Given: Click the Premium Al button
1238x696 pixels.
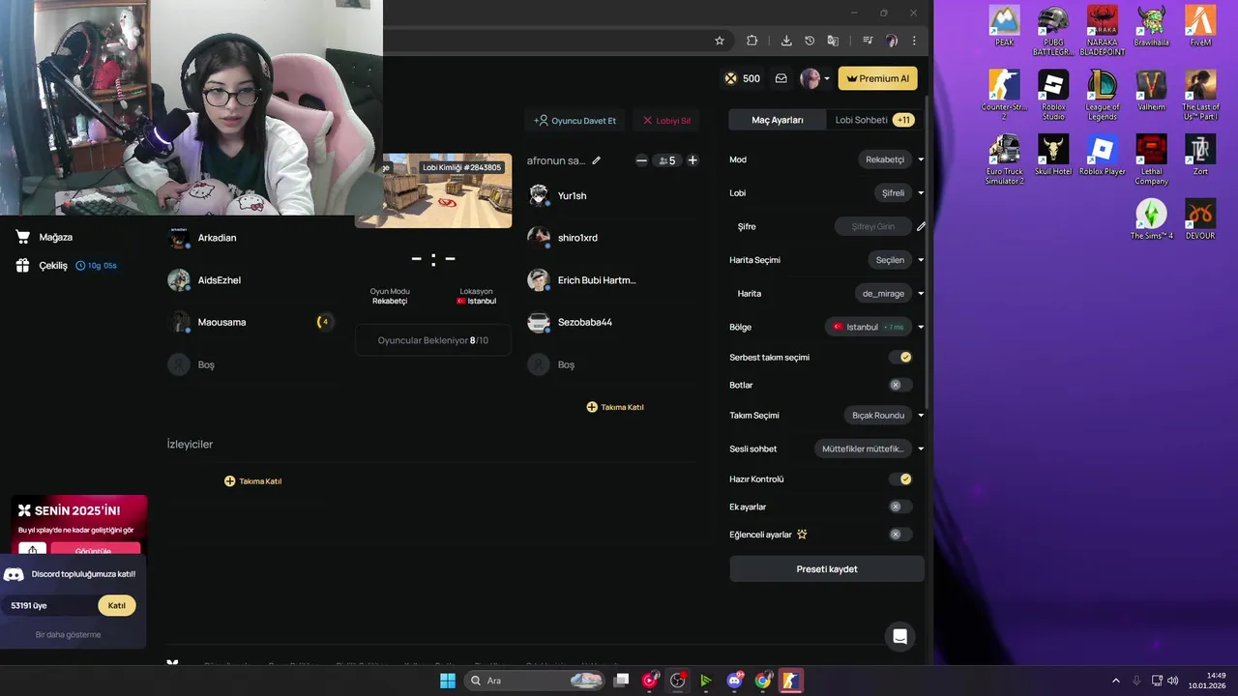Looking at the screenshot, I should click(x=877, y=78).
